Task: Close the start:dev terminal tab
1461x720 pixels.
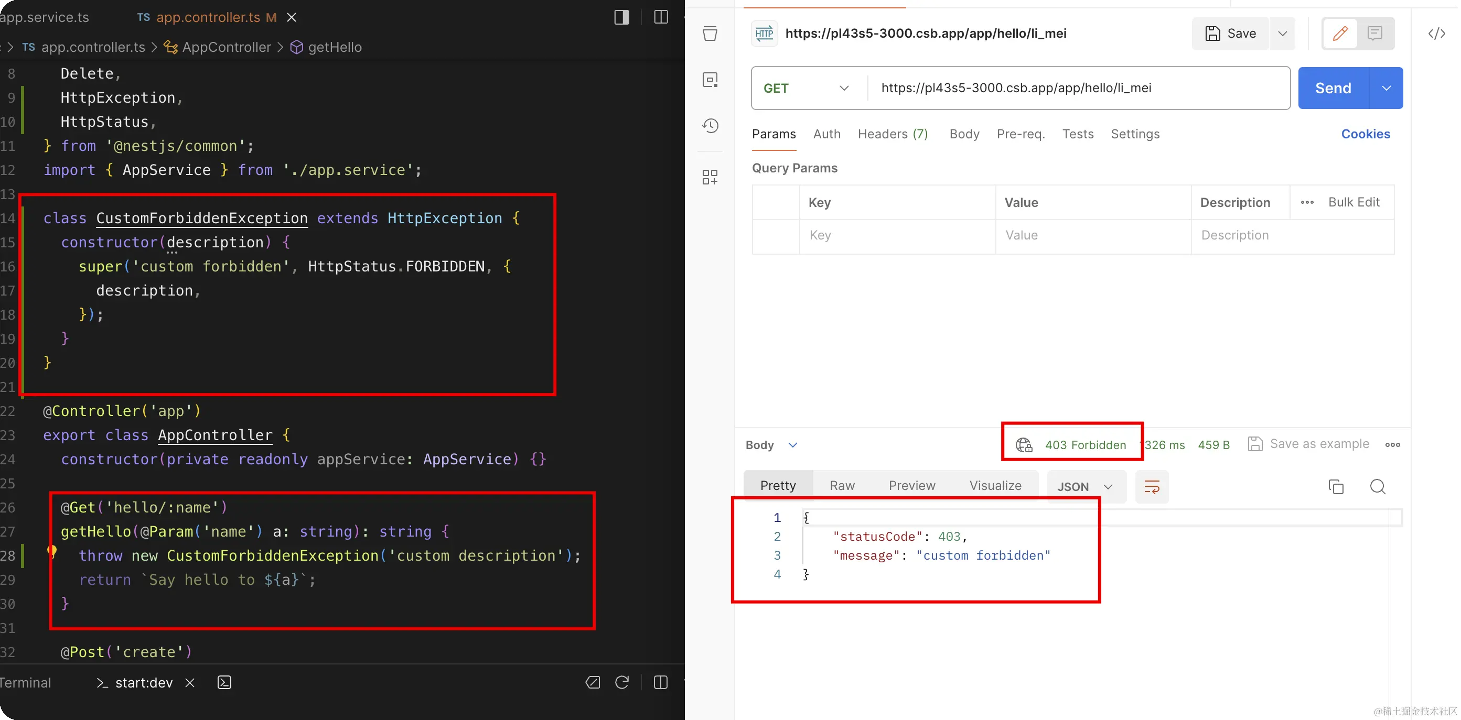Action: pos(190,683)
